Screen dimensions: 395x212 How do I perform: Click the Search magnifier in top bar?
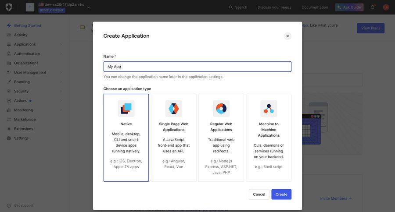coord(231,7)
